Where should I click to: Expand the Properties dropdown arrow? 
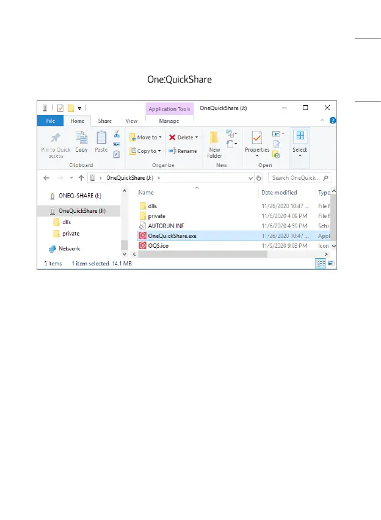pyautogui.click(x=257, y=155)
